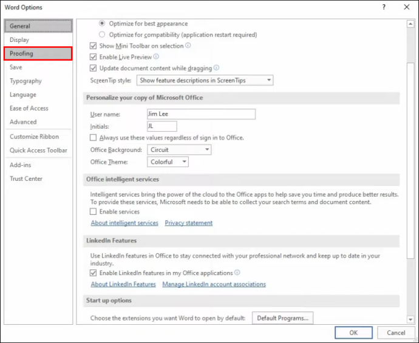
Task: Open Quick Access Toolbar settings
Action: pyautogui.click(x=38, y=150)
